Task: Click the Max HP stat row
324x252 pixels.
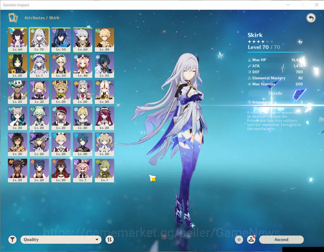Action: tap(275, 60)
